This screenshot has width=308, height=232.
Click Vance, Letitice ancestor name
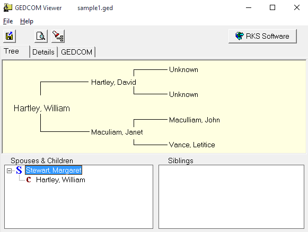(x=192, y=145)
